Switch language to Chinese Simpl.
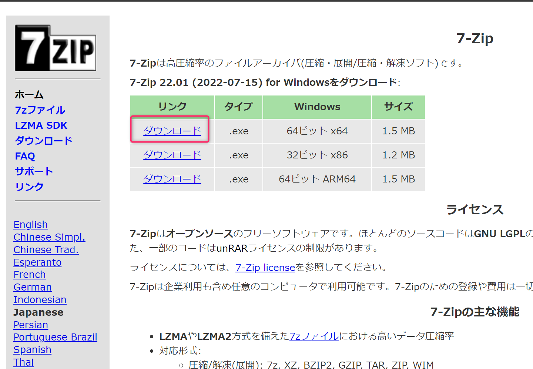The width and height of the screenshot is (533, 369). coord(49,237)
